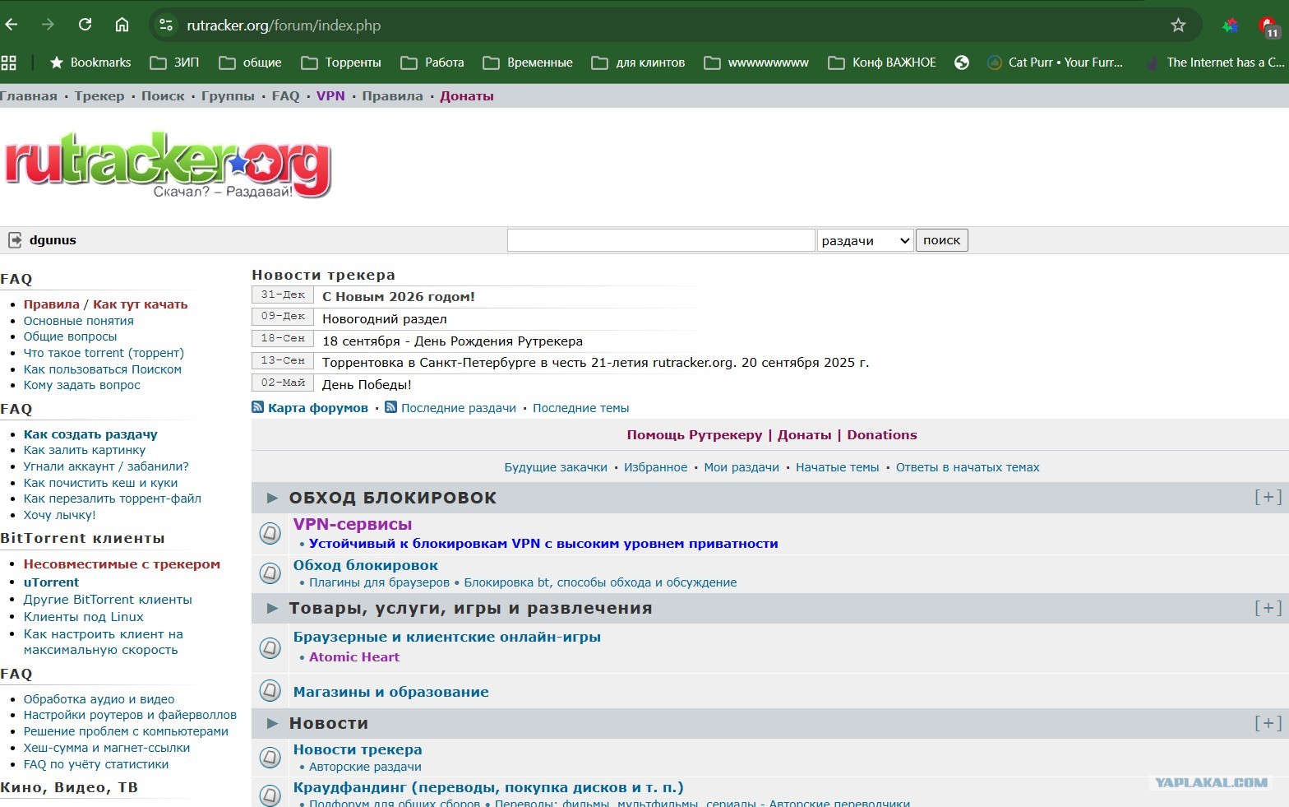The height and width of the screenshot is (807, 1289).
Task: Open the Авторские раздачи subforum
Action: tap(365, 767)
